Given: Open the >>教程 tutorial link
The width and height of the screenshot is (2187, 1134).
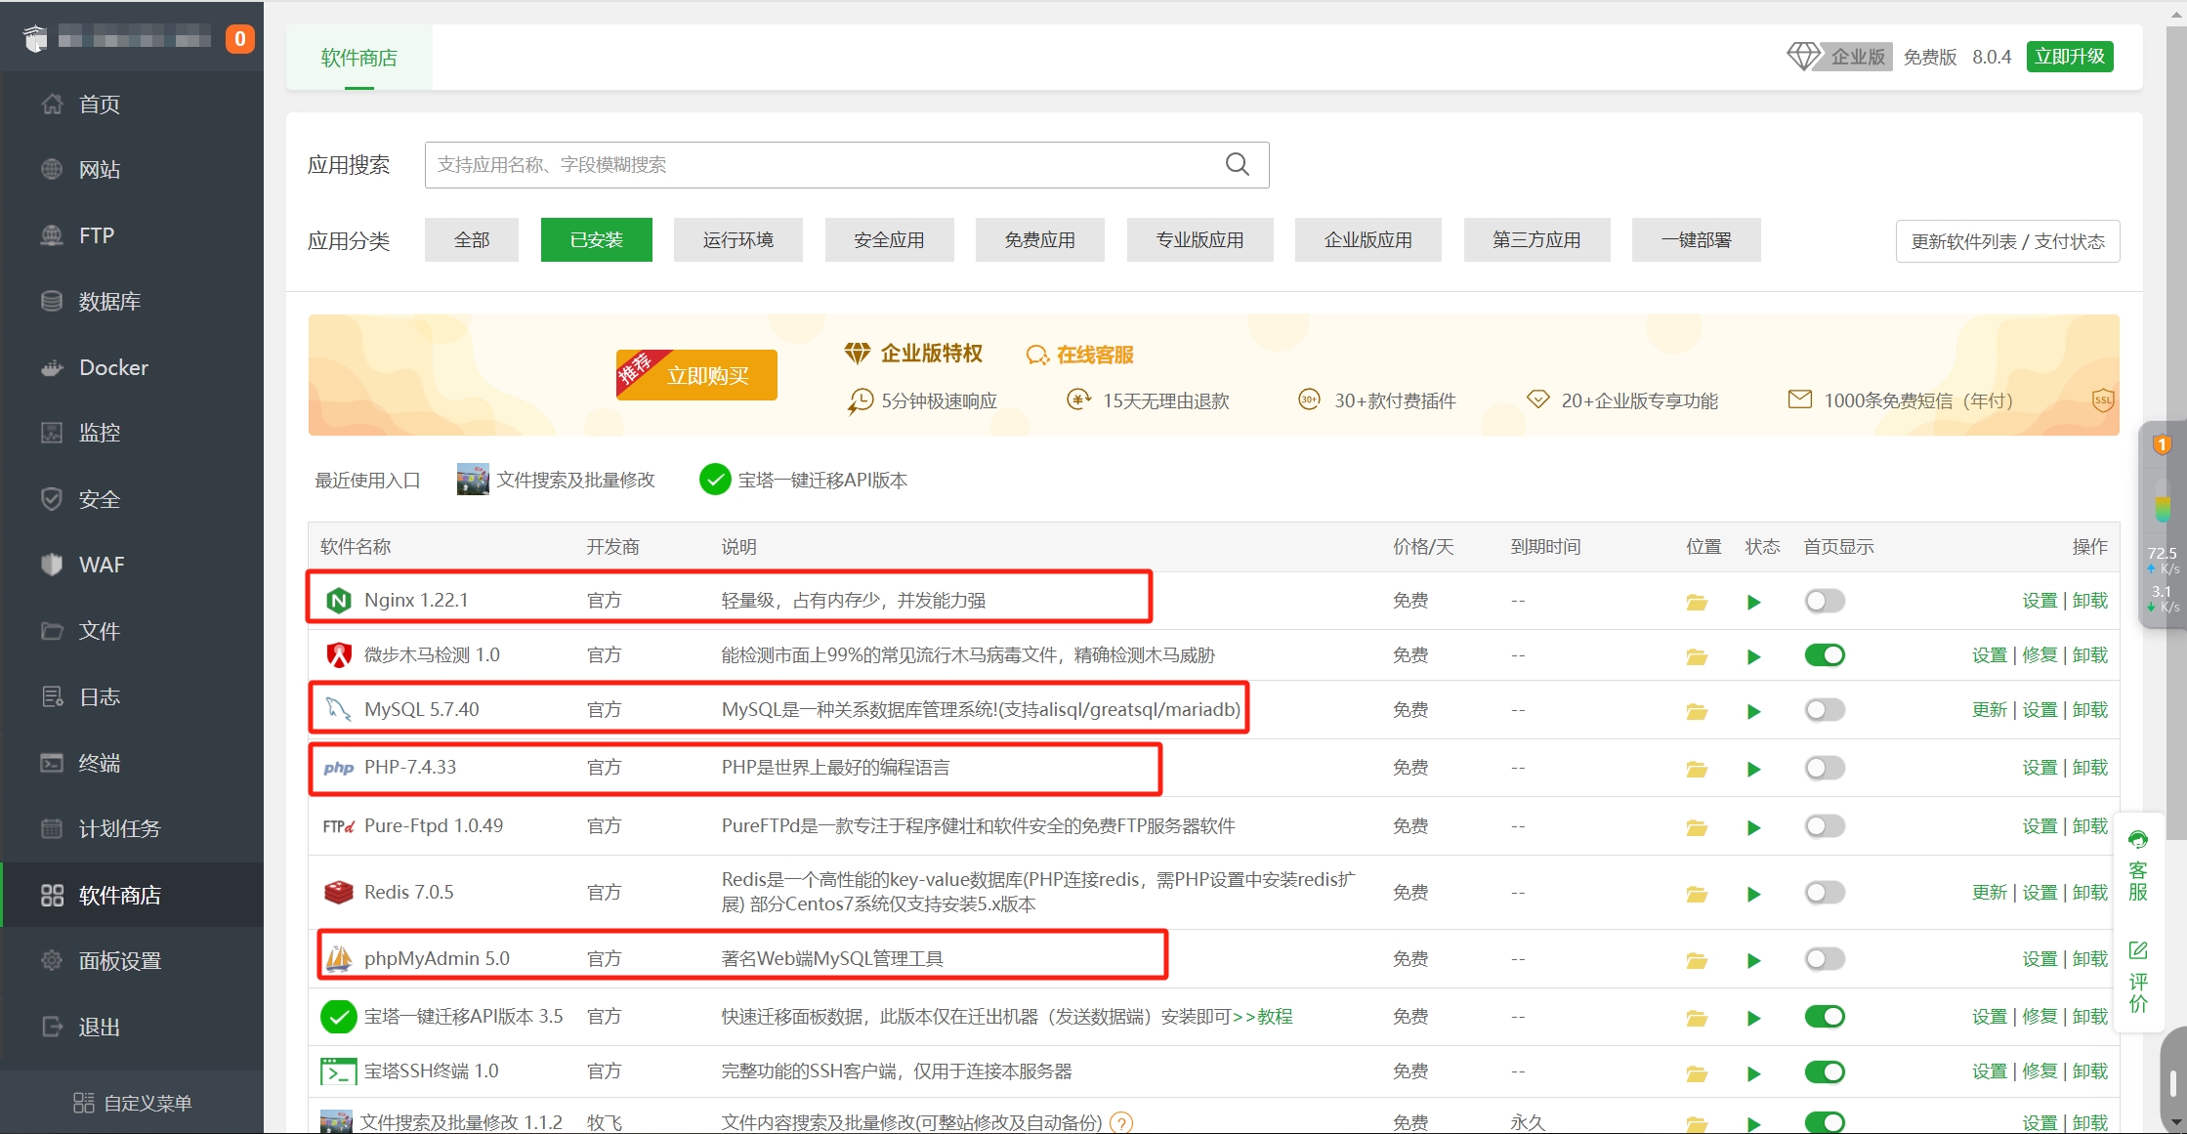Looking at the screenshot, I should (x=1263, y=1017).
